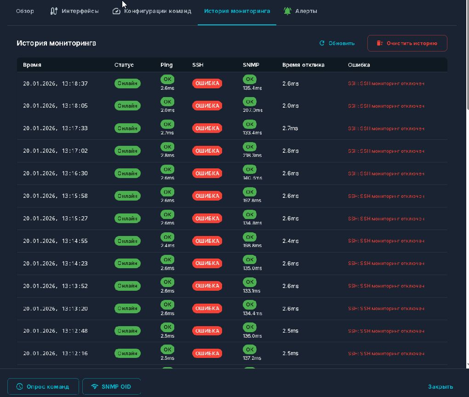Click the scrollbar down arrow
Viewport: 469px width, 397px height.
pyautogui.click(x=467, y=365)
